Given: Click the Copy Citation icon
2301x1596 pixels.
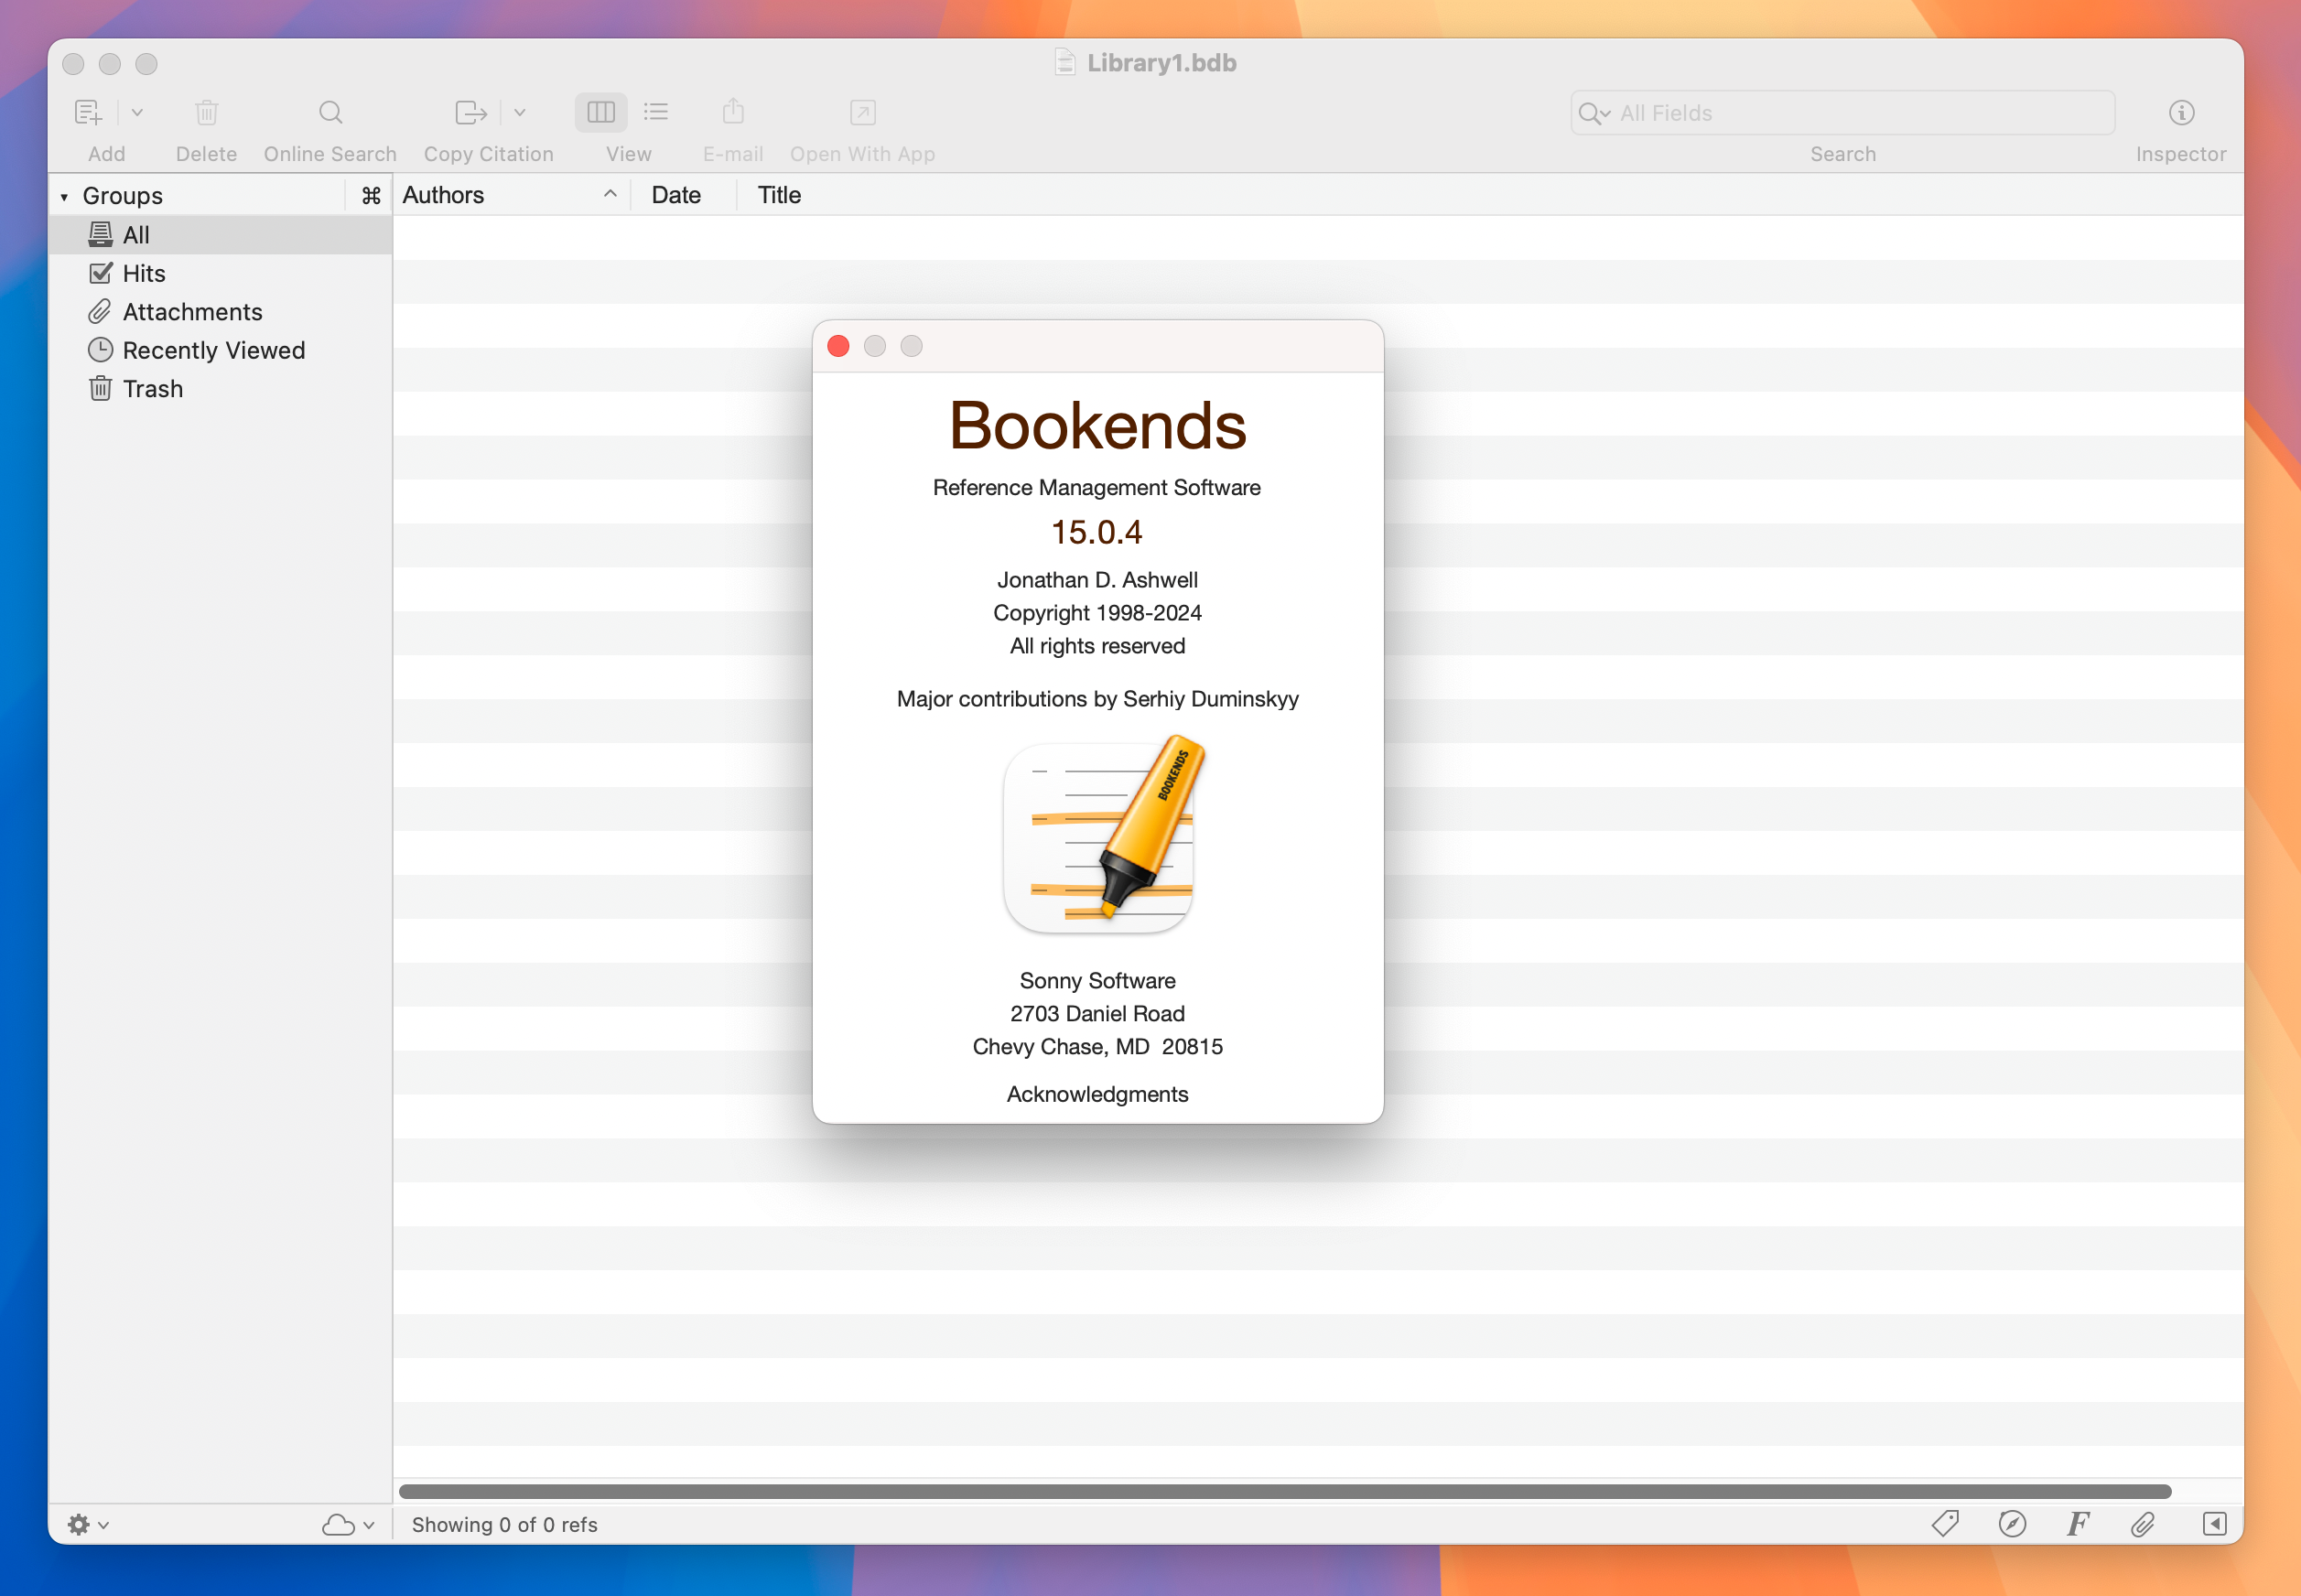Looking at the screenshot, I should (471, 112).
